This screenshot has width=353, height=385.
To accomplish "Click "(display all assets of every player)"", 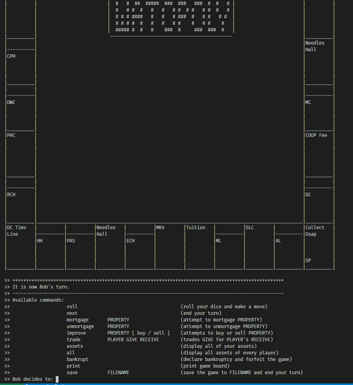I will coord(230,353).
